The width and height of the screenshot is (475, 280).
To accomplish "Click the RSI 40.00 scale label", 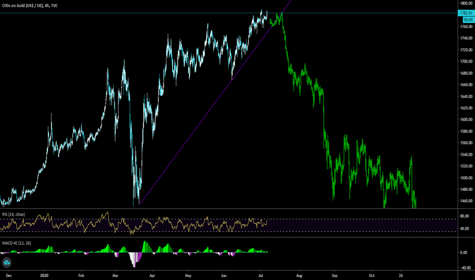I will (x=464, y=229).
